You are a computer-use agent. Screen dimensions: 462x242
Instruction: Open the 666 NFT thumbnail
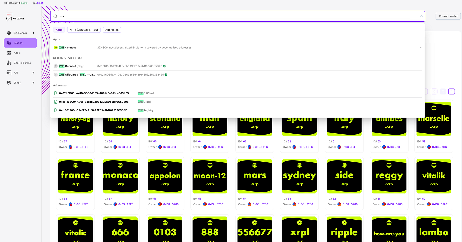point(120,229)
